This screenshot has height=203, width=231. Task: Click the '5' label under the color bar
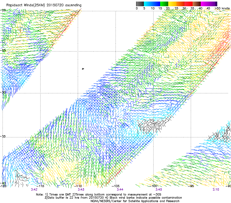144,8
